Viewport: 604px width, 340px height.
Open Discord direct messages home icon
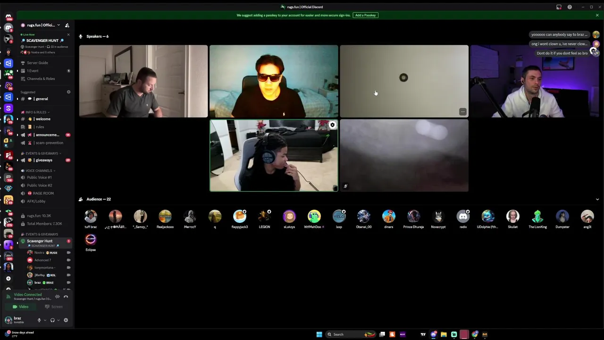click(x=8, y=17)
